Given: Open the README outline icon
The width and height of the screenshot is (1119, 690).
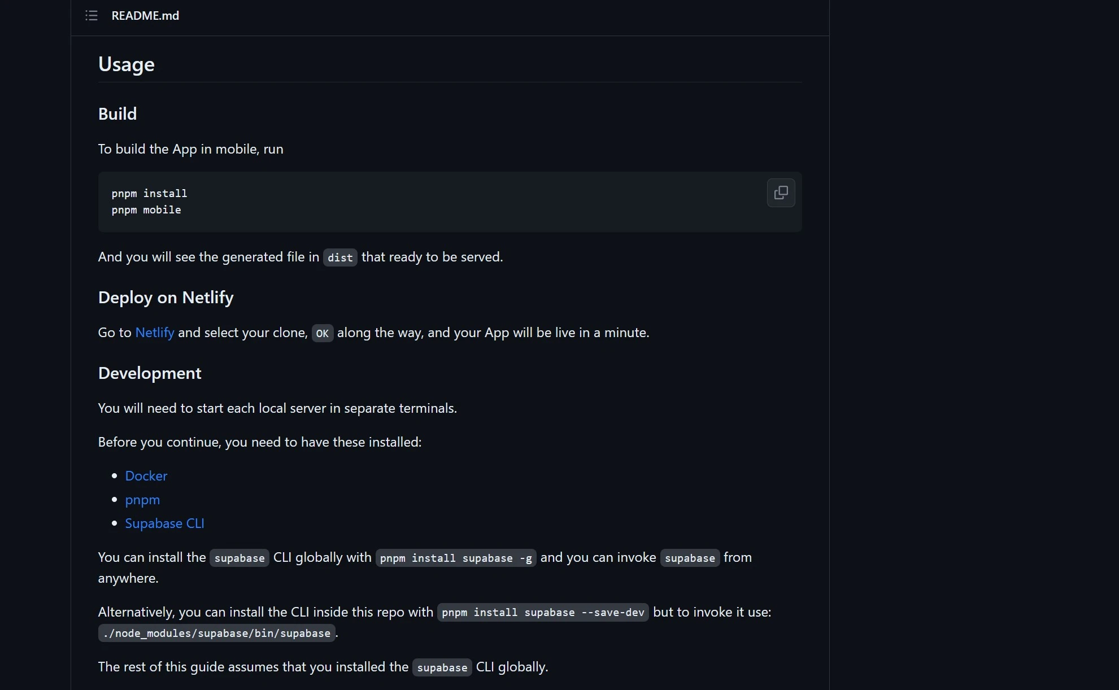Looking at the screenshot, I should (x=92, y=16).
